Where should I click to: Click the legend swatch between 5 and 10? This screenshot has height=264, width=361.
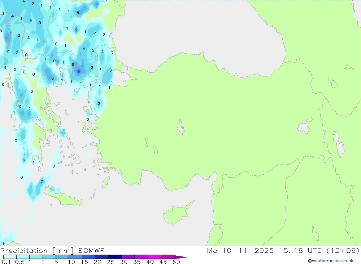click(62, 257)
